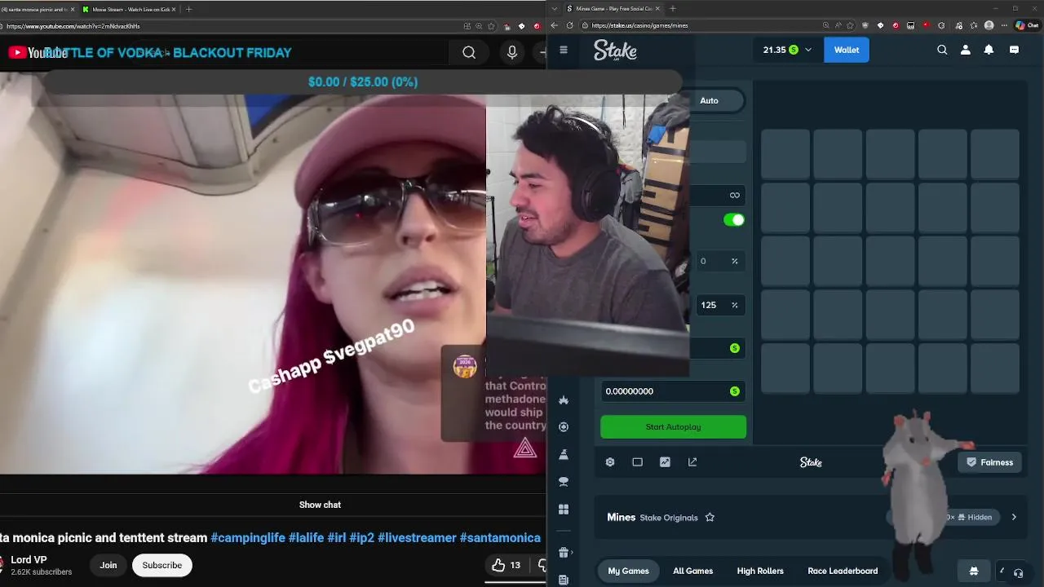The width and height of the screenshot is (1044, 587).
Task: Open the Stake sidebar table game icon
Action: coord(564,482)
